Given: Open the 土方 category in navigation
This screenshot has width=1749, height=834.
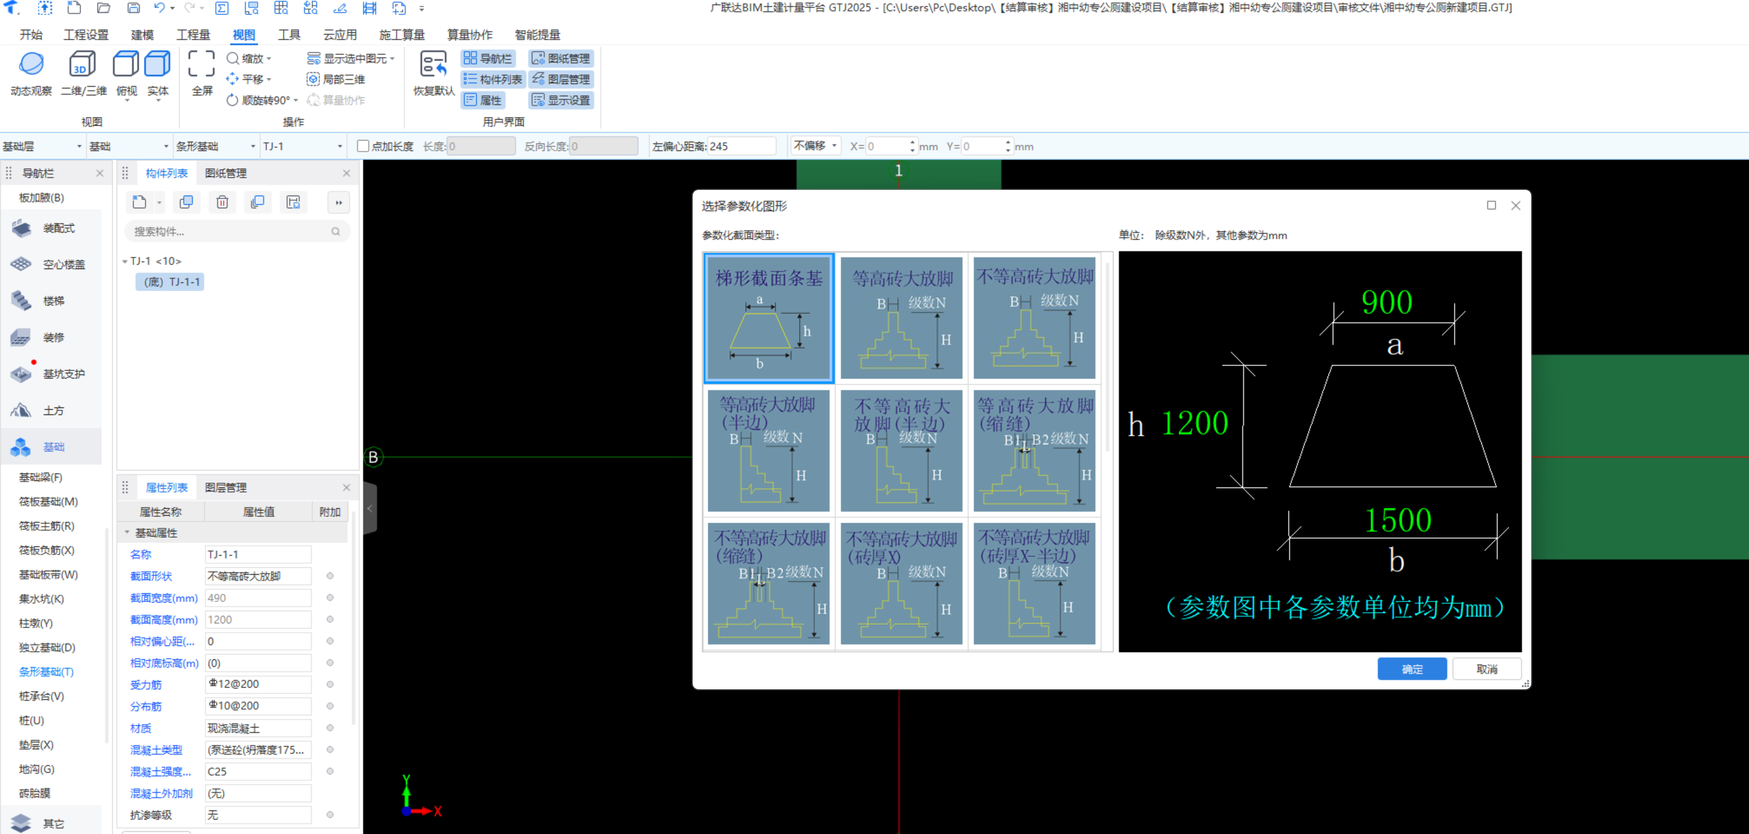Looking at the screenshot, I should point(52,410).
